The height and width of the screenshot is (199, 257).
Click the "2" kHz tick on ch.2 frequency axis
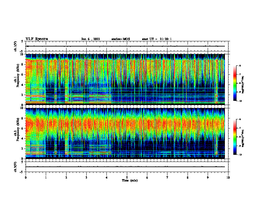tap(23, 149)
